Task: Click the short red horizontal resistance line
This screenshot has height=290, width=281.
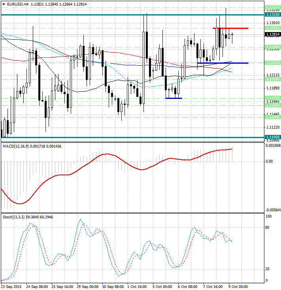Action: [230, 28]
